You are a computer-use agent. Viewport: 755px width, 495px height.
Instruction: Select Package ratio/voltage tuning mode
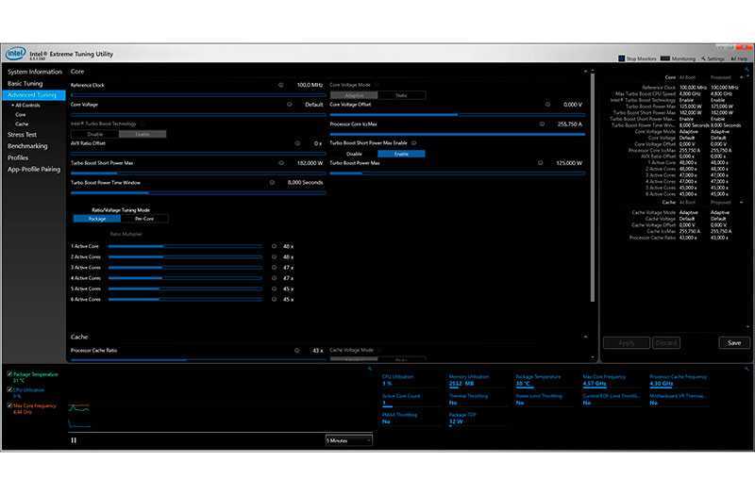point(97,219)
